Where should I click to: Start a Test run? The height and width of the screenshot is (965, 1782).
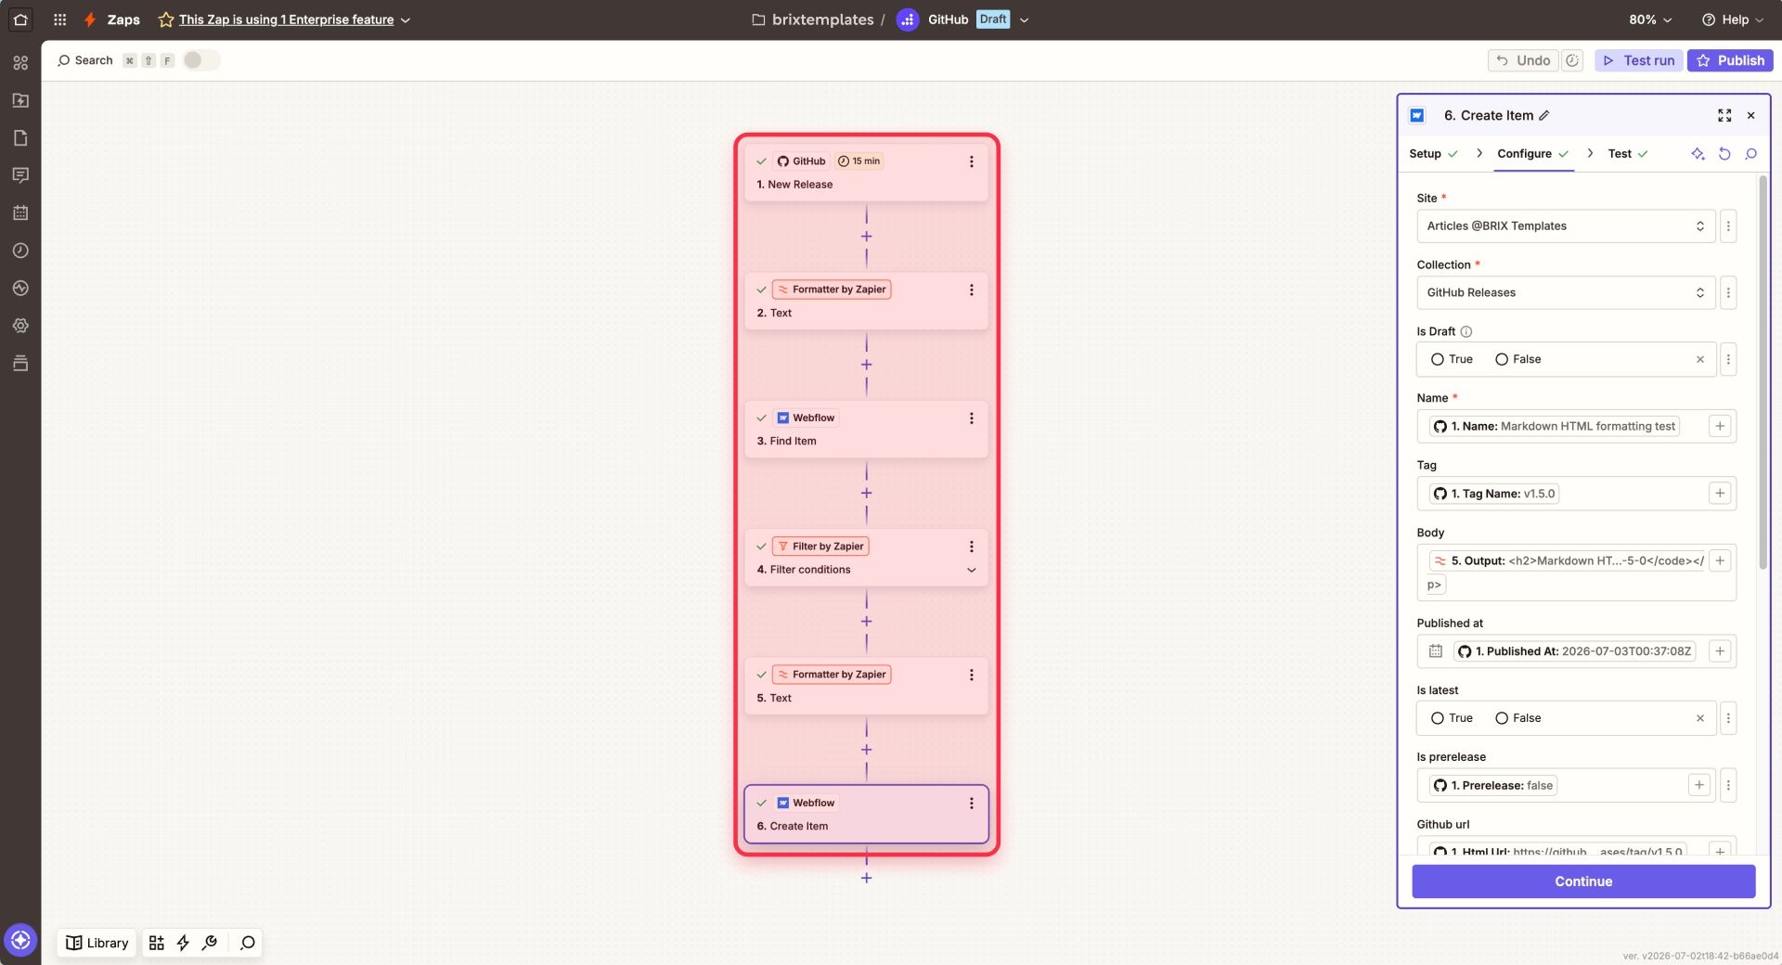(1639, 60)
